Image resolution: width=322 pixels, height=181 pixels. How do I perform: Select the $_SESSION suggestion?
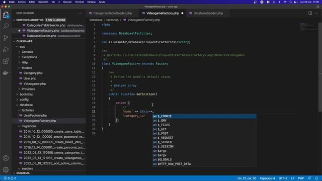coord(204,146)
